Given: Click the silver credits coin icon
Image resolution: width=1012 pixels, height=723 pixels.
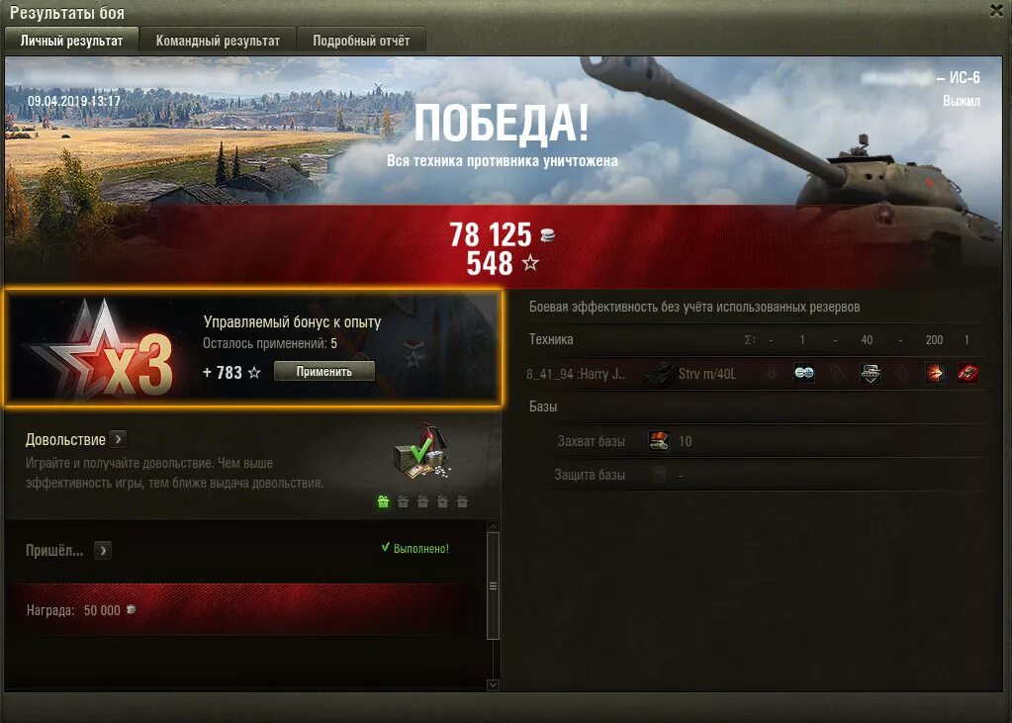Looking at the screenshot, I should [x=547, y=235].
